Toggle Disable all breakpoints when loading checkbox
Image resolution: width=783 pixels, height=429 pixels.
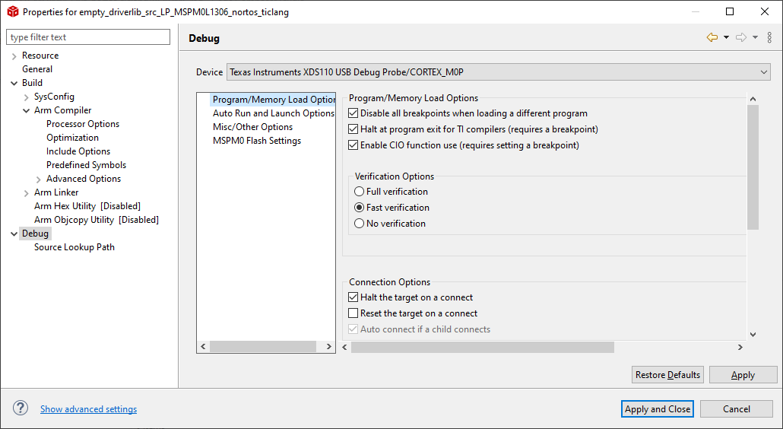point(353,113)
